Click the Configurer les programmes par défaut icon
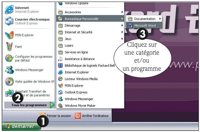 click(9, 58)
